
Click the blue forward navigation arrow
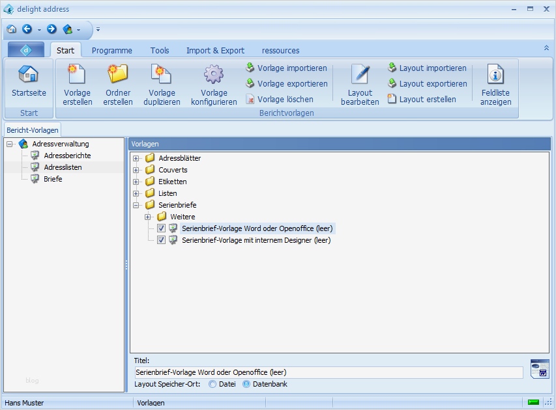(51, 29)
